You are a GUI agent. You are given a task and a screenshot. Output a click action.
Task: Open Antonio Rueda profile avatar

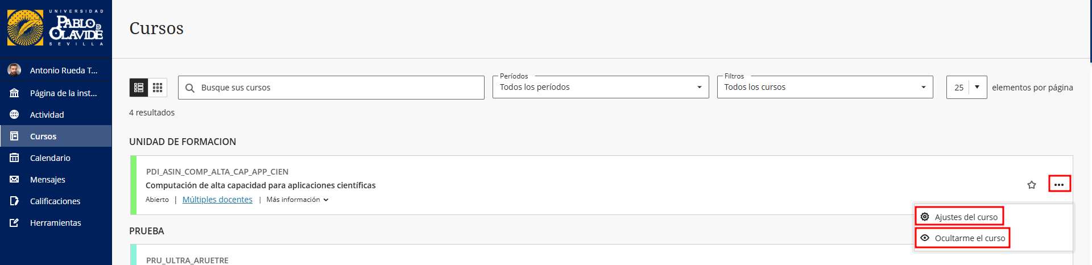(x=14, y=70)
